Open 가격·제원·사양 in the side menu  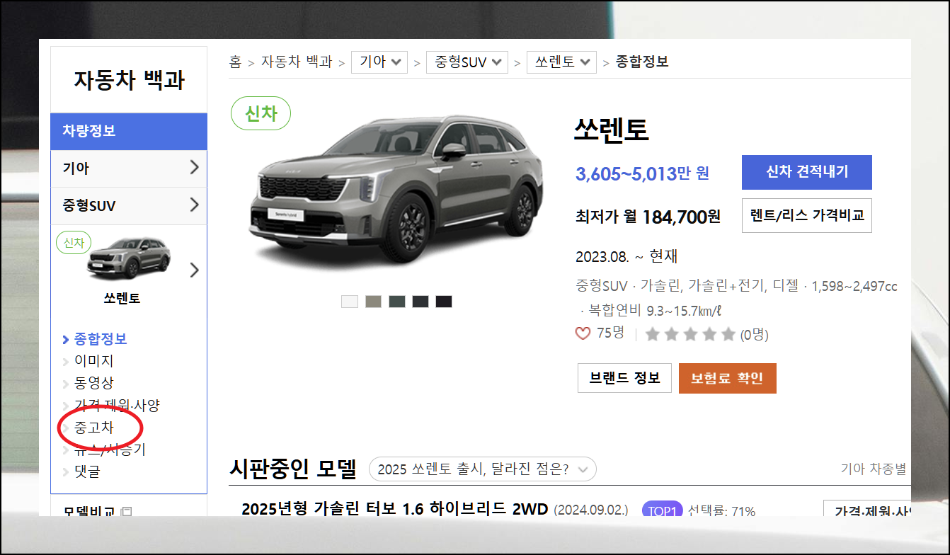[x=117, y=406]
